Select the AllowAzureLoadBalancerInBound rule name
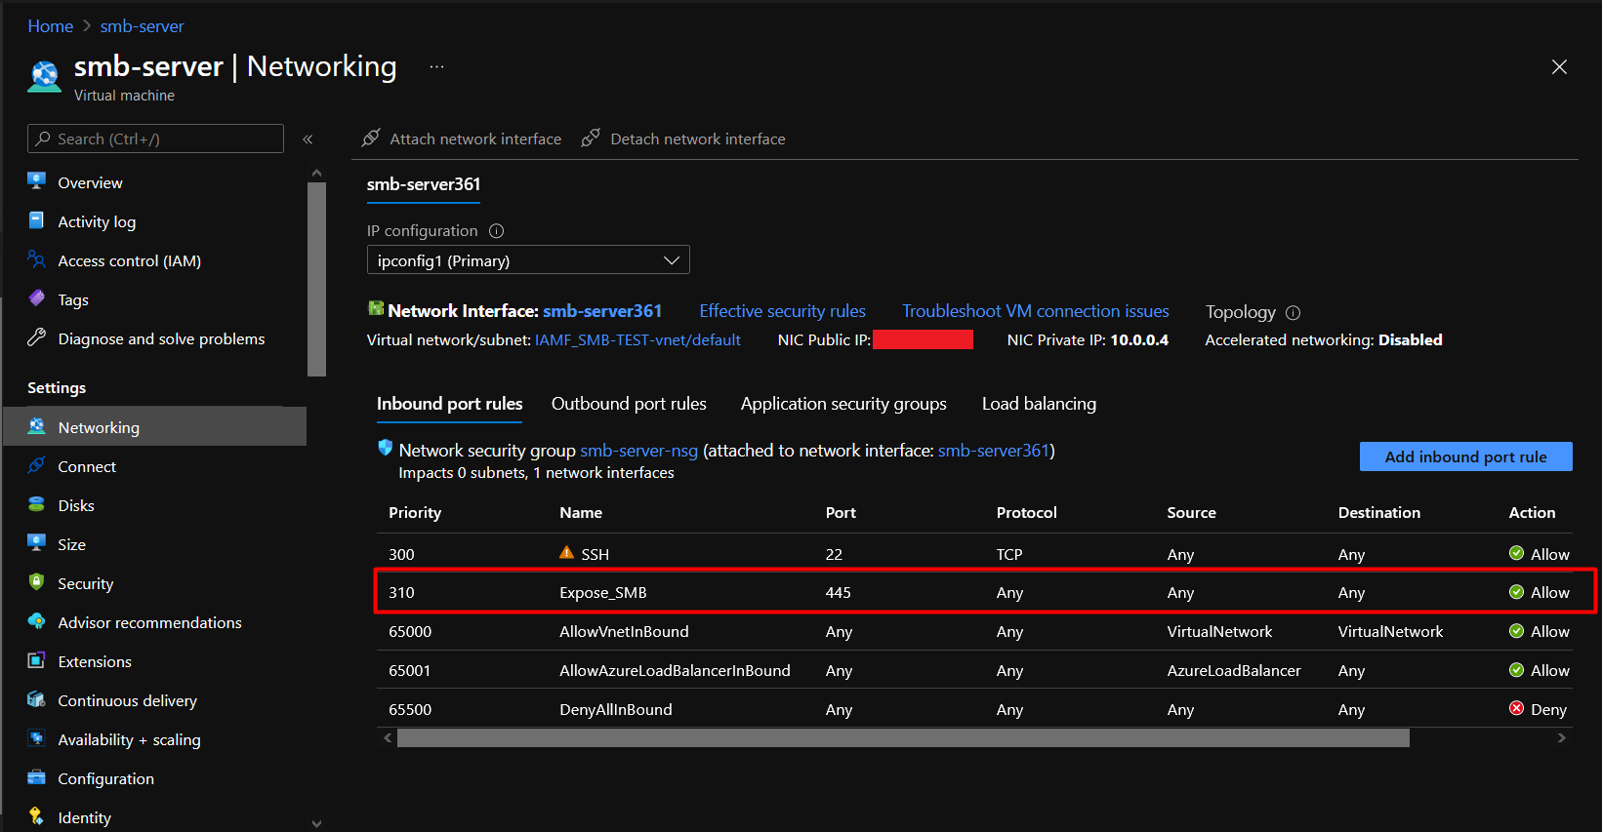Screen dimensions: 1602x832 [675, 671]
